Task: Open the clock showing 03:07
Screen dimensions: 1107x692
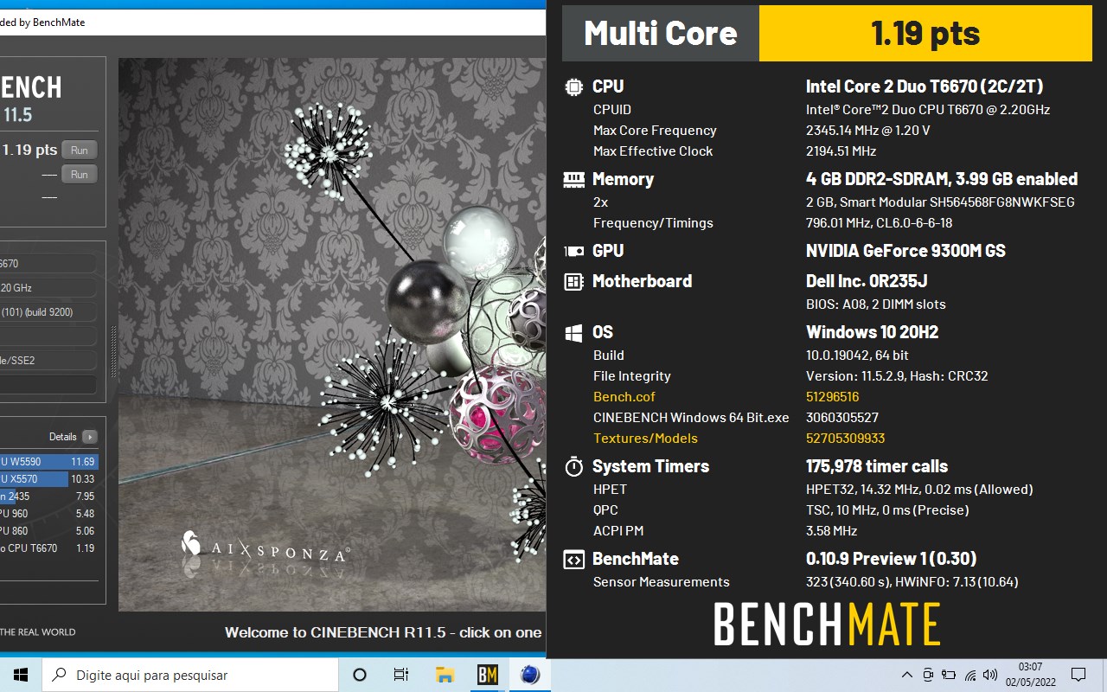Action: 1030,675
